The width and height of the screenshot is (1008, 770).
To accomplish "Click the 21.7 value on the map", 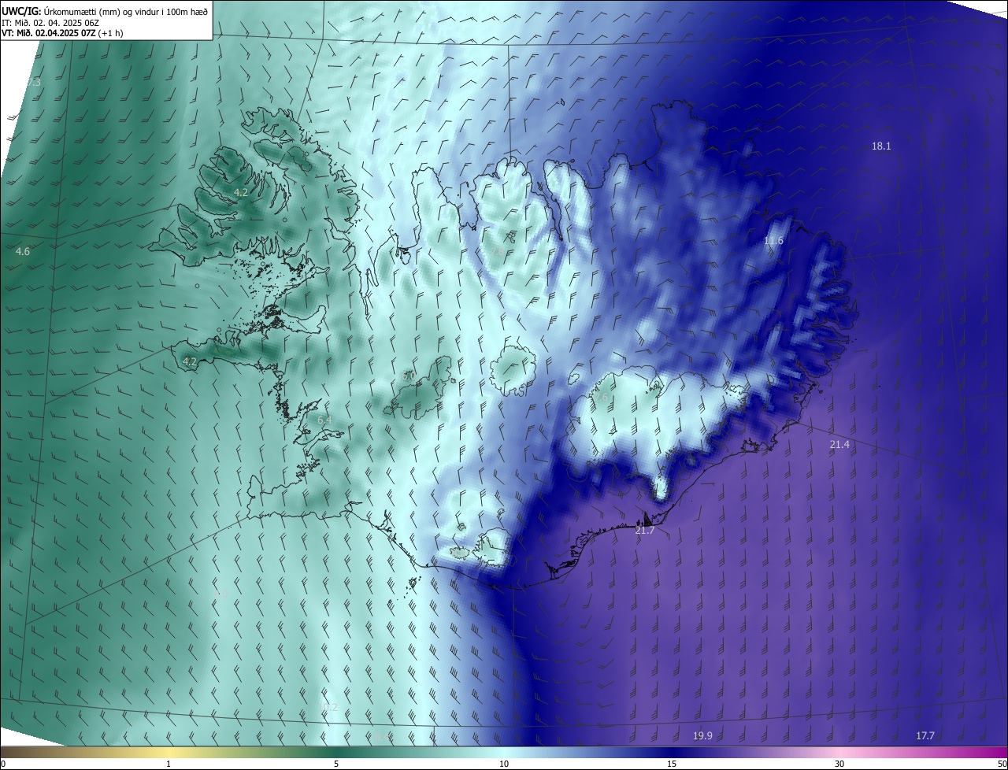I will [x=645, y=531].
